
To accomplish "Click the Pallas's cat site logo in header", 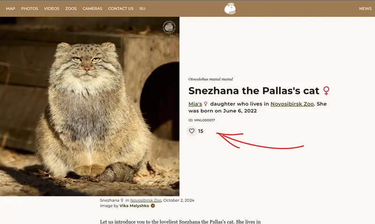I will [x=230, y=8].
